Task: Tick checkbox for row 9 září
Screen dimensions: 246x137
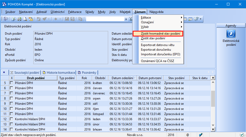Action: coord(11,103)
